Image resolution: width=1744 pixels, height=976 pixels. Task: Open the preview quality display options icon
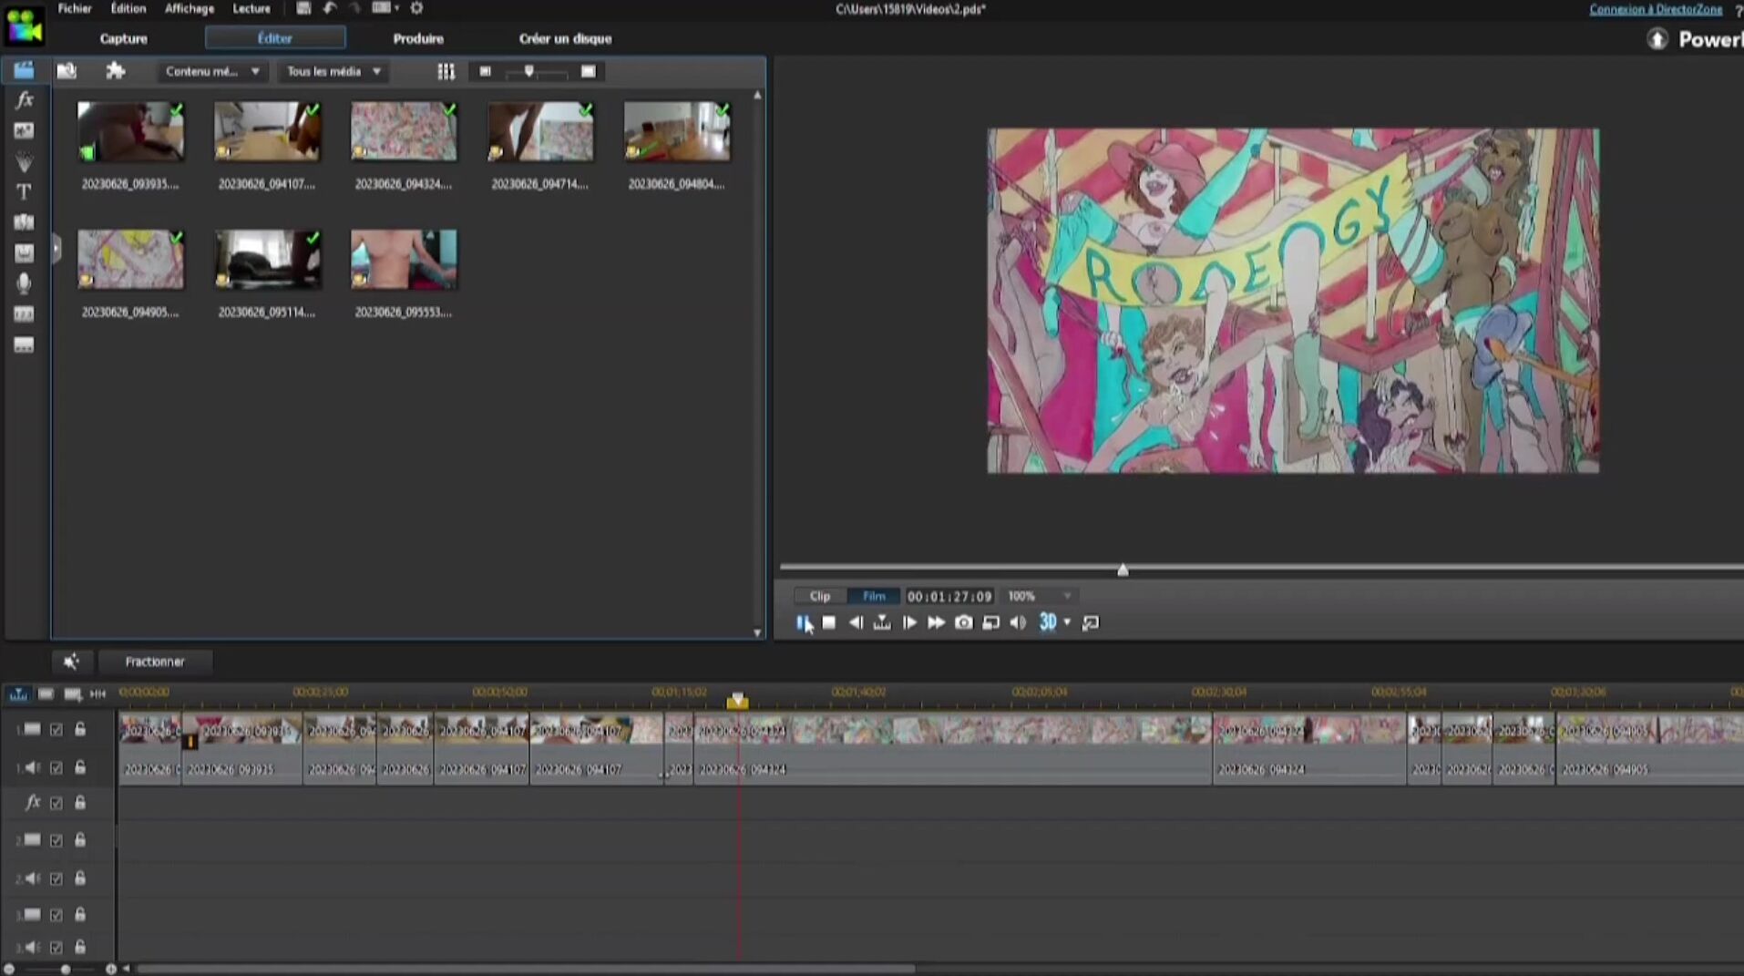[990, 622]
